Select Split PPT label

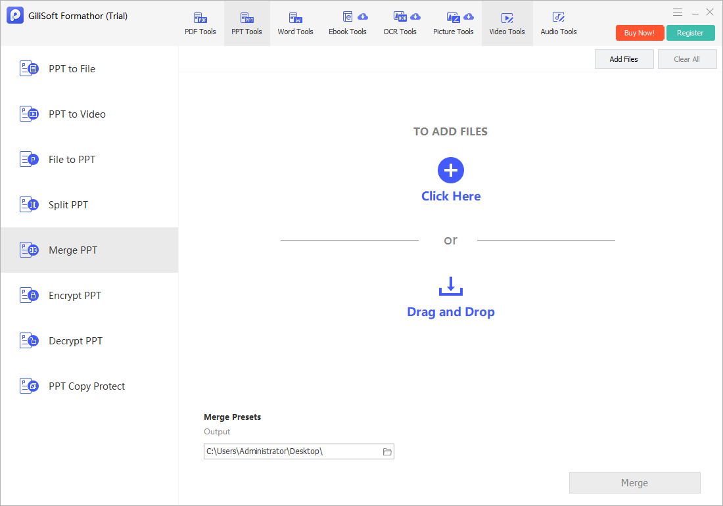(x=68, y=204)
